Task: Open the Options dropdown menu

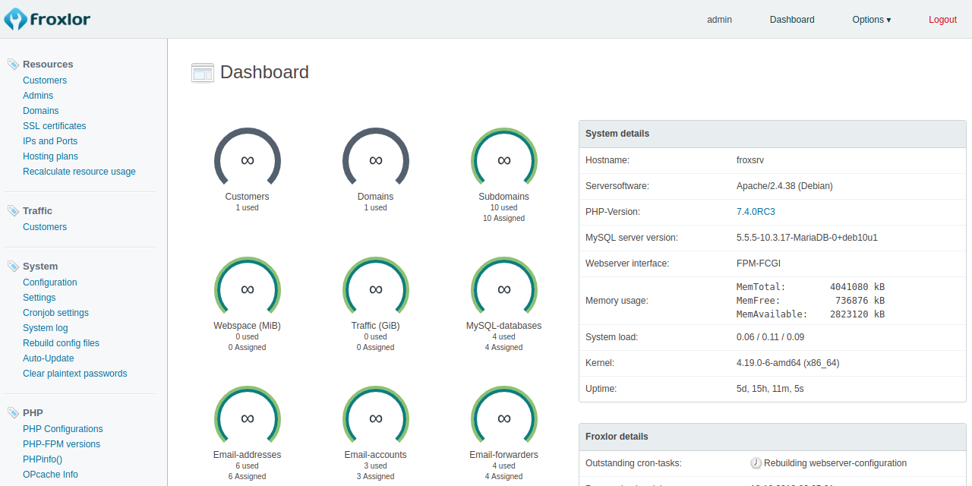Action: coord(871,20)
